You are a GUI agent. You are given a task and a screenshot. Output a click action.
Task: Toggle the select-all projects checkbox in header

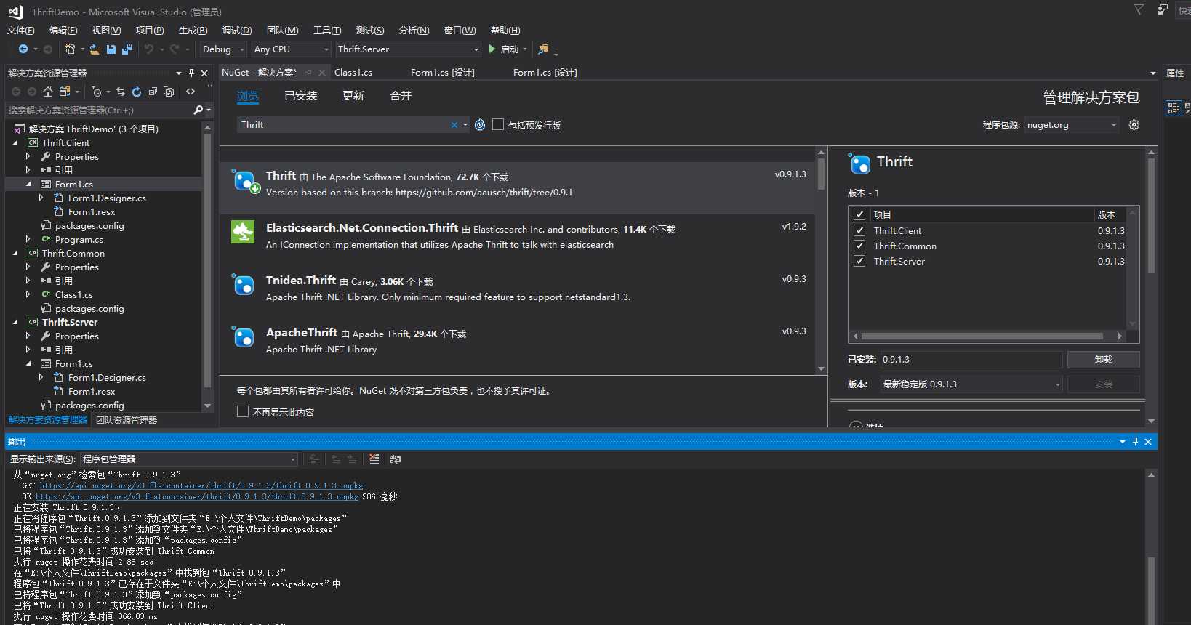tap(859, 214)
